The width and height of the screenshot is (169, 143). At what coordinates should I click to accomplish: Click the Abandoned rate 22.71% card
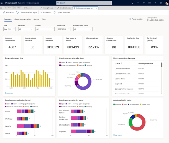(93, 45)
